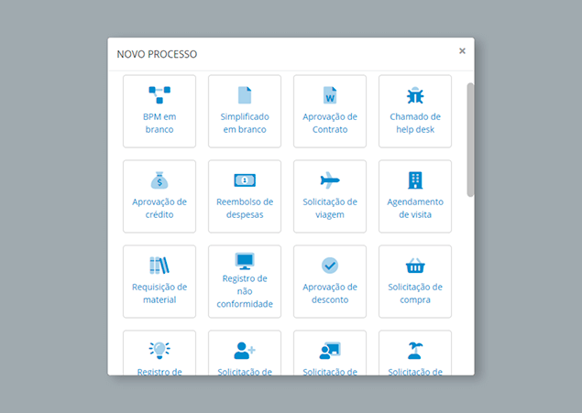Select the lightbulb icon in the bottom row

159,349
